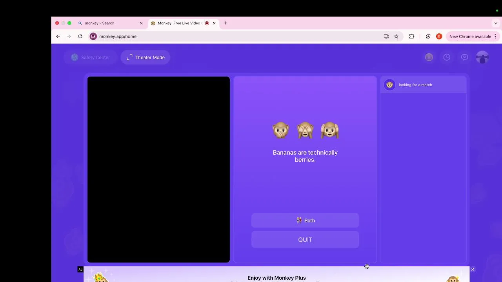This screenshot has width=502, height=282.
Task: Click the Ad label on the banner
Action: [80, 269]
